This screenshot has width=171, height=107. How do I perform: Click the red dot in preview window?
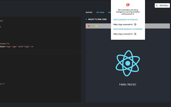[x=89, y=26]
